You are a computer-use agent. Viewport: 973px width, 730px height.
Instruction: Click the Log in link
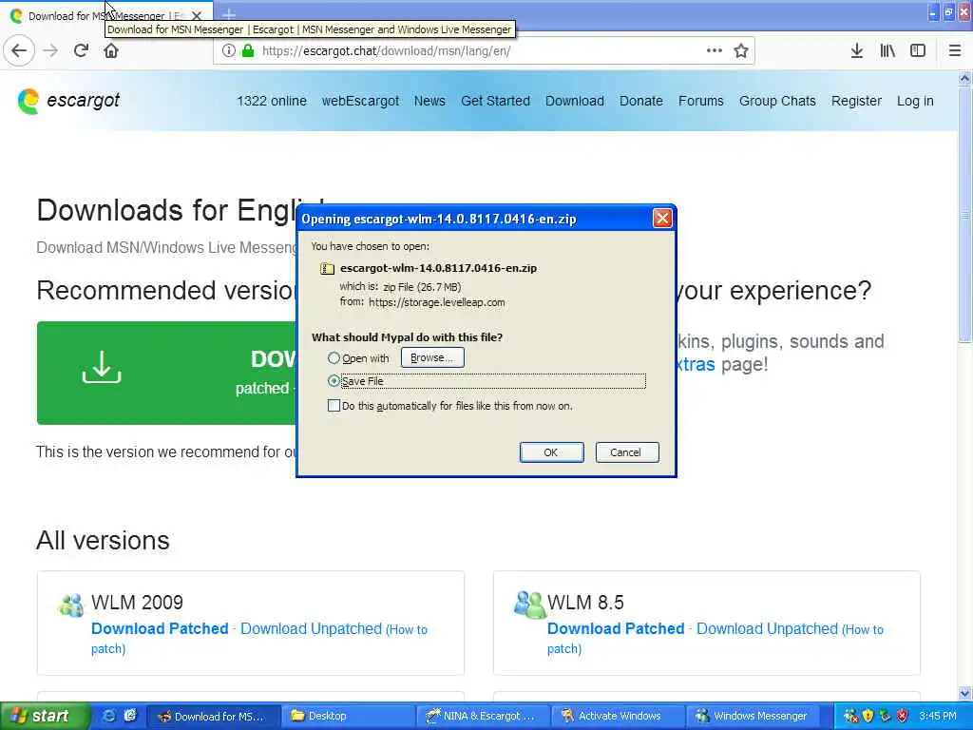[915, 101]
